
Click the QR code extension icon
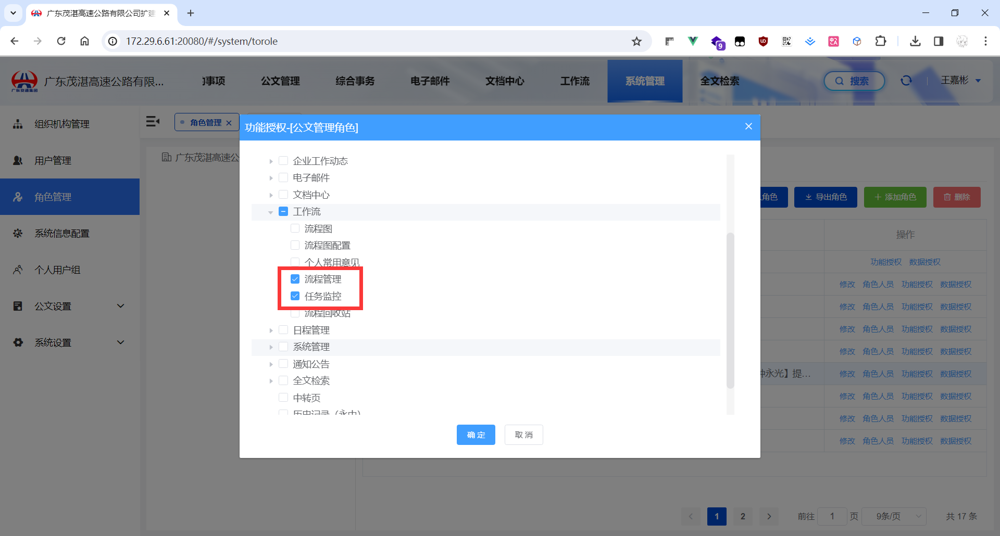pyautogui.click(x=786, y=41)
